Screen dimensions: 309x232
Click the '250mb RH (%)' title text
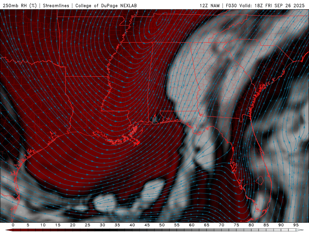20,5
